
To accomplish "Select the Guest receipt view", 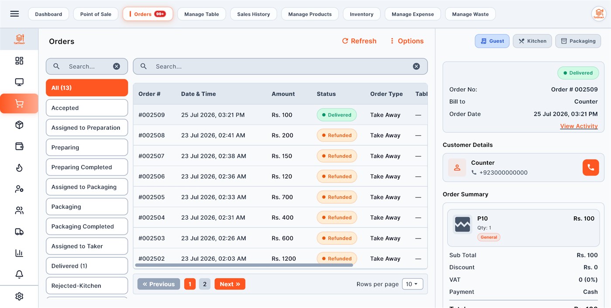I will (492, 41).
